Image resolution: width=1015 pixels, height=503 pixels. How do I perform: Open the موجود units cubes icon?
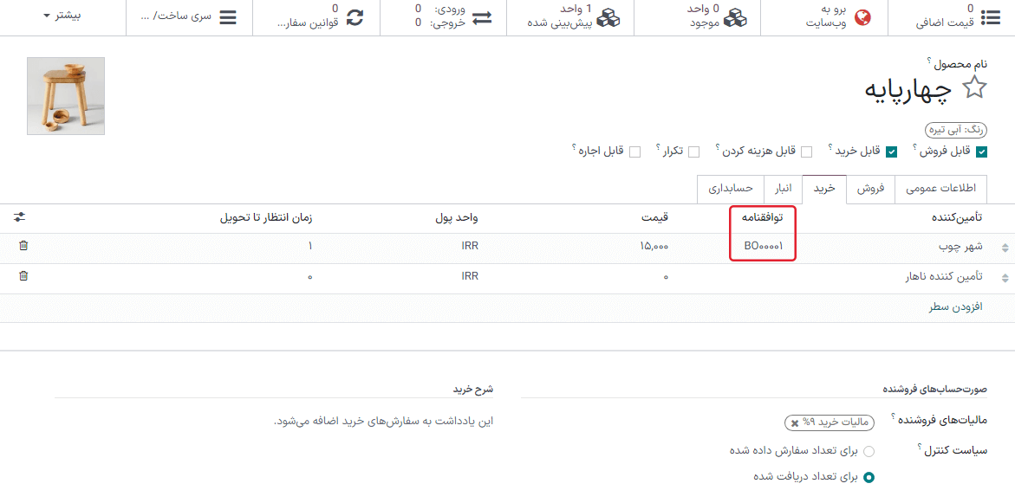[736, 17]
